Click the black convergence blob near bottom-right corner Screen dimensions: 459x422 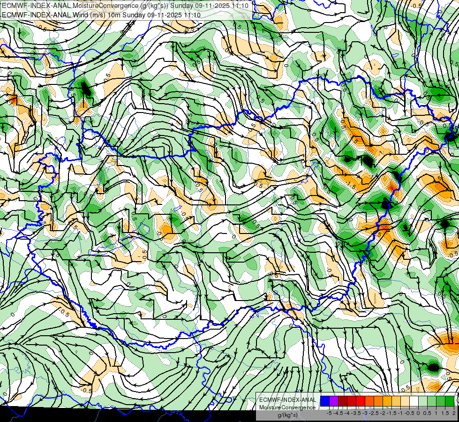coord(433,367)
